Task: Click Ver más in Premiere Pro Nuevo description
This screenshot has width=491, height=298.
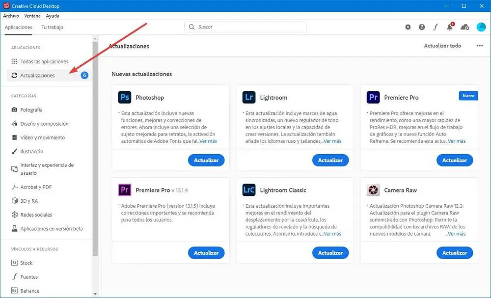Action: [457, 141]
